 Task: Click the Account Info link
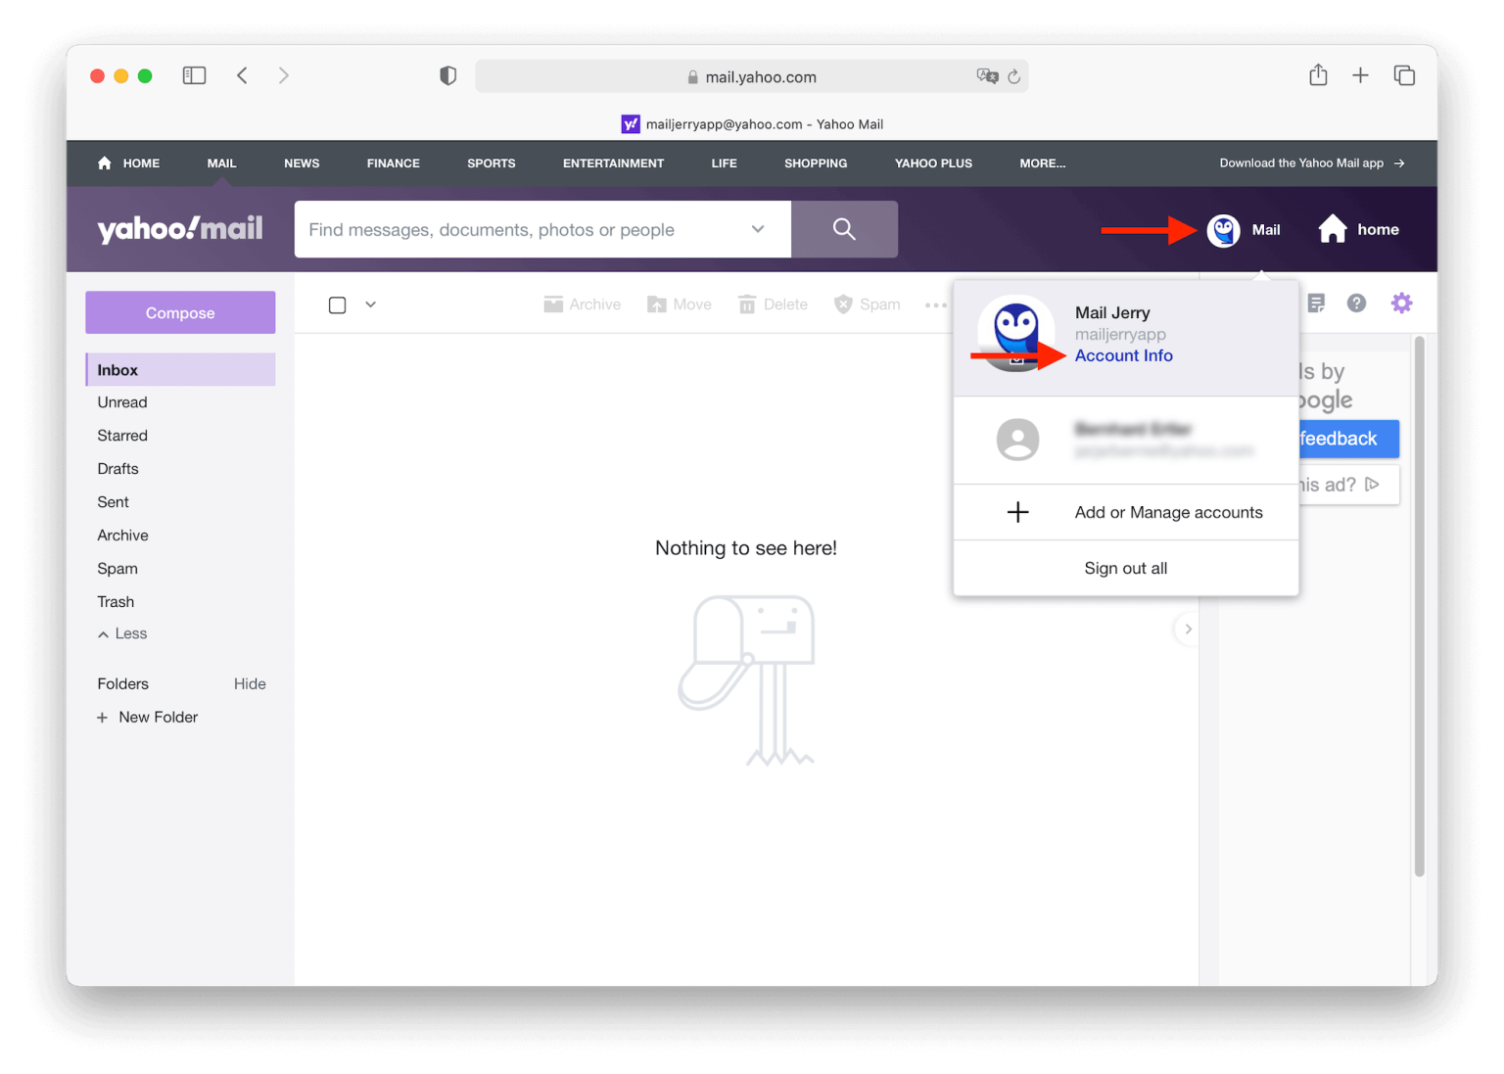point(1124,355)
